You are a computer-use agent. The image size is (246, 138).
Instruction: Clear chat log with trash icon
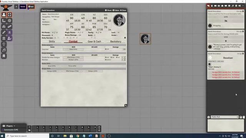[244, 117]
